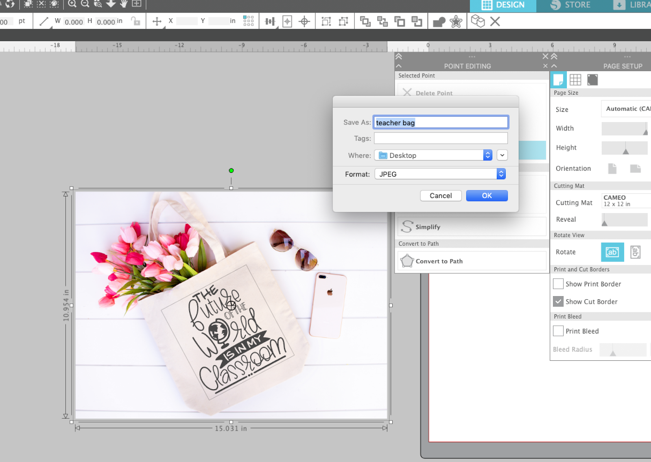Select the Zoom In tool
This screenshot has height=462, width=651.
pos(72,4)
